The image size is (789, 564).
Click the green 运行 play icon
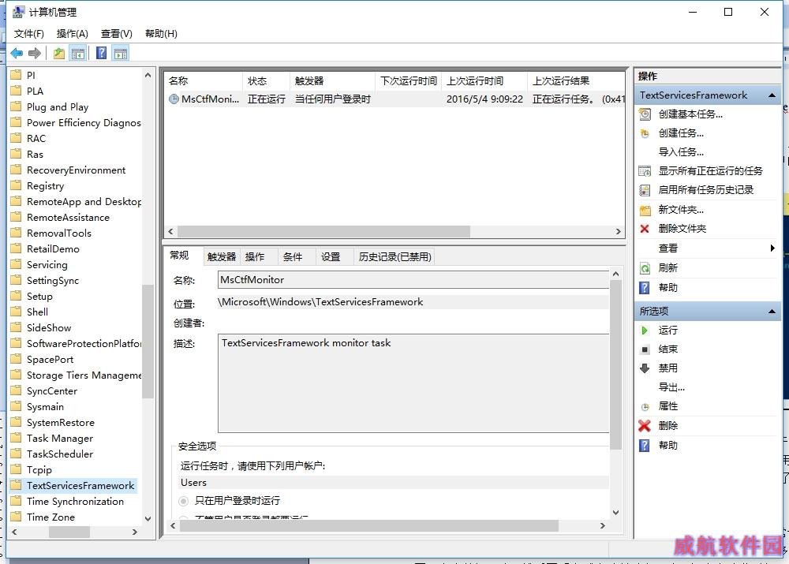645,331
